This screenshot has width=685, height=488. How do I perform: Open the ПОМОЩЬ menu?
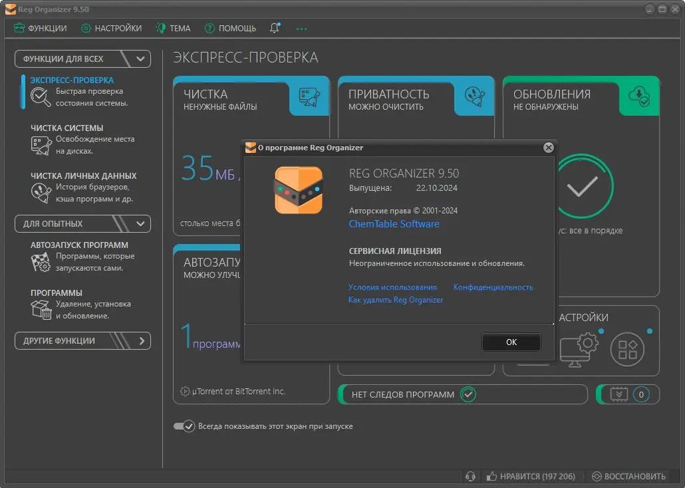[230, 29]
